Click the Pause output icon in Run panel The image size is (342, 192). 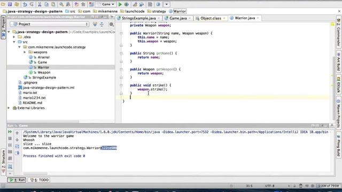(10, 145)
